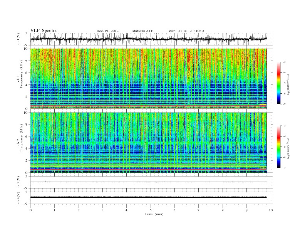Click the time axis tick label "1"
The width and height of the screenshot is (305, 236).
(x=54, y=210)
